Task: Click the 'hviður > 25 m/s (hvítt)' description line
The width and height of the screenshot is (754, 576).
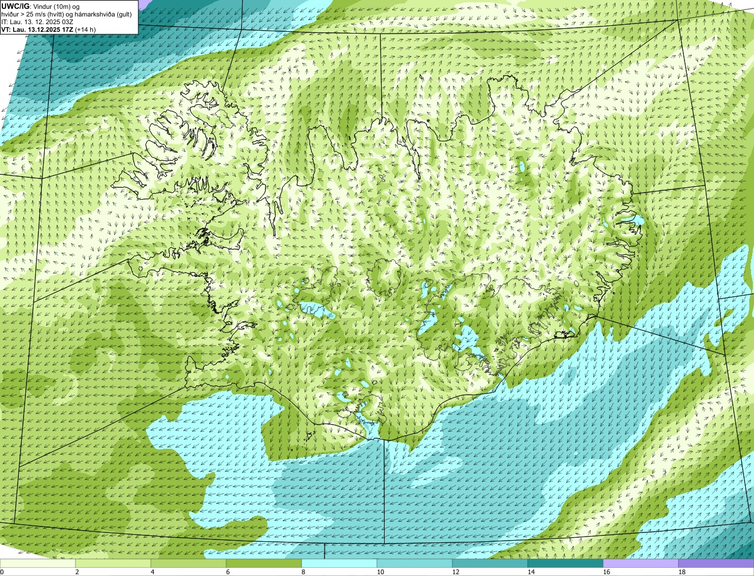Action: [67, 14]
